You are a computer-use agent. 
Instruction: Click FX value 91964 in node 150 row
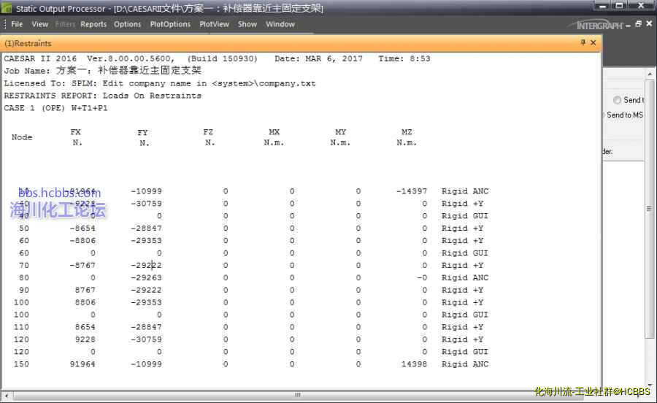pyautogui.click(x=82, y=364)
